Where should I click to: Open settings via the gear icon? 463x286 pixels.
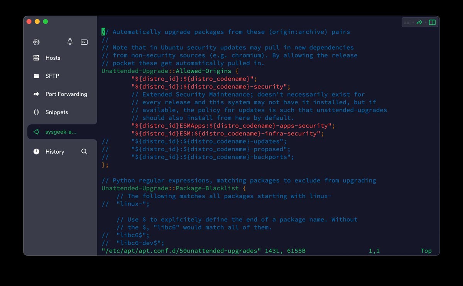click(36, 42)
